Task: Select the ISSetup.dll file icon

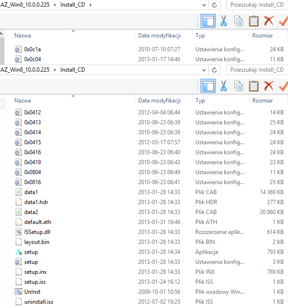Action: coord(19,232)
